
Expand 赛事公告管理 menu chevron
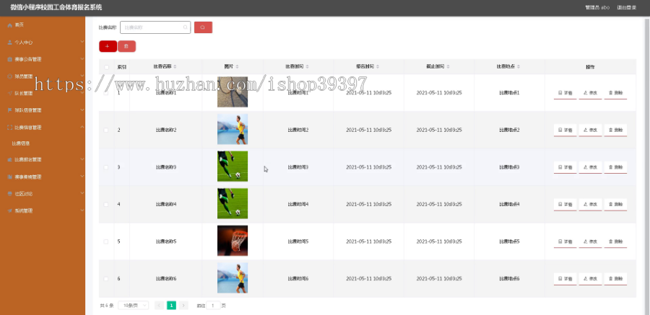tap(82, 59)
